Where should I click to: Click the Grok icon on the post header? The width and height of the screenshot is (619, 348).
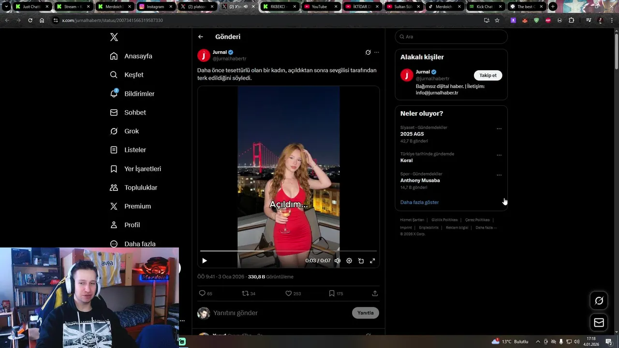pos(368,52)
